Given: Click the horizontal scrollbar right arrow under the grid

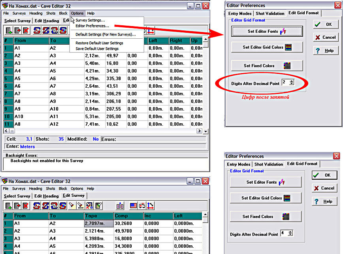Looking at the screenshot, I should pos(200,131).
